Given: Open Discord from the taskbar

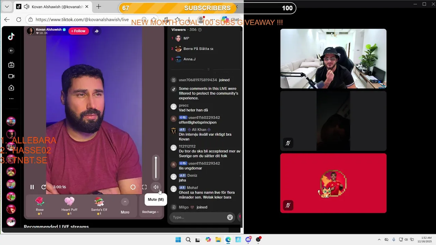Looking at the screenshot, I should pyautogui.click(x=248, y=240).
